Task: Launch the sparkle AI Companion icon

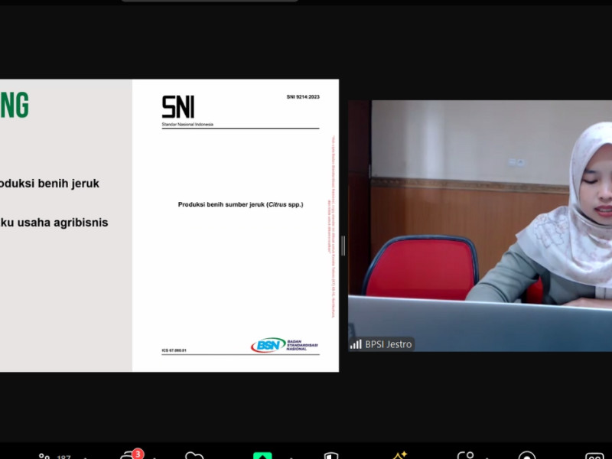Action: click(399, 456)
